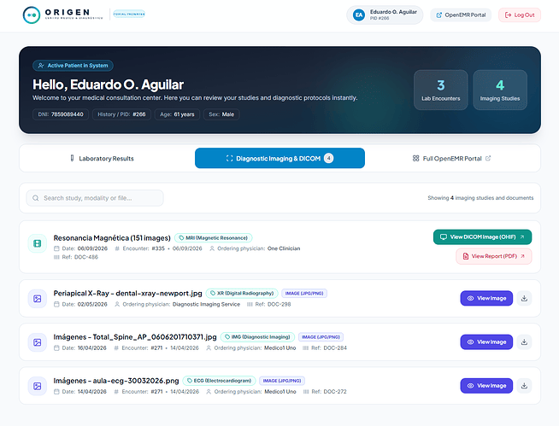
Task: Open View Report (PDF) for MRI study
Action: point(494,256)
